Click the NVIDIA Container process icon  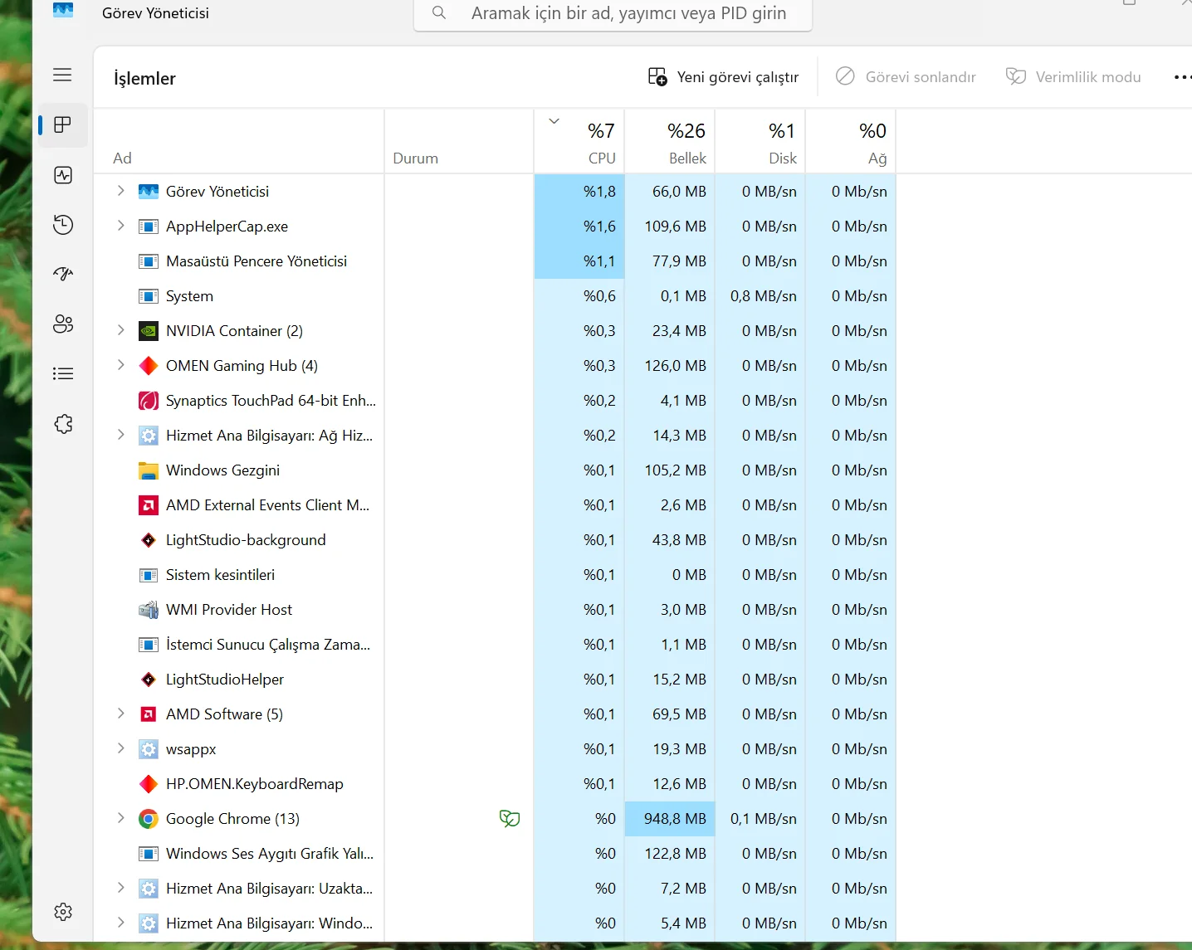click(x=149, y=331)
